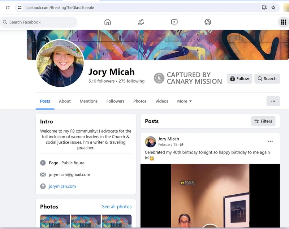The height and width of the screenshot is (229, 289).
Task: Click the magnifier icon in Search Facebook
Action: (x=5, y=22)
